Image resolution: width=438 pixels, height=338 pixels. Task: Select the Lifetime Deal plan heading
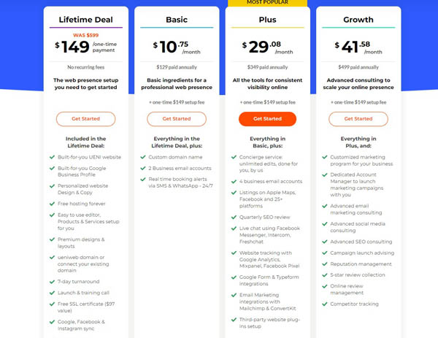[x=85, y=20]
